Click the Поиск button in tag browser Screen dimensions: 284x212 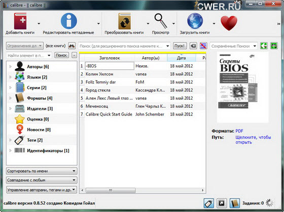coord(61,55)
